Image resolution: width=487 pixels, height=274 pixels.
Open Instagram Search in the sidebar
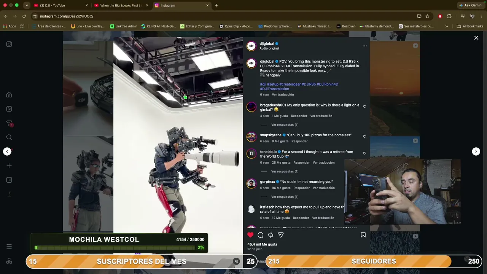click(9, 137)
